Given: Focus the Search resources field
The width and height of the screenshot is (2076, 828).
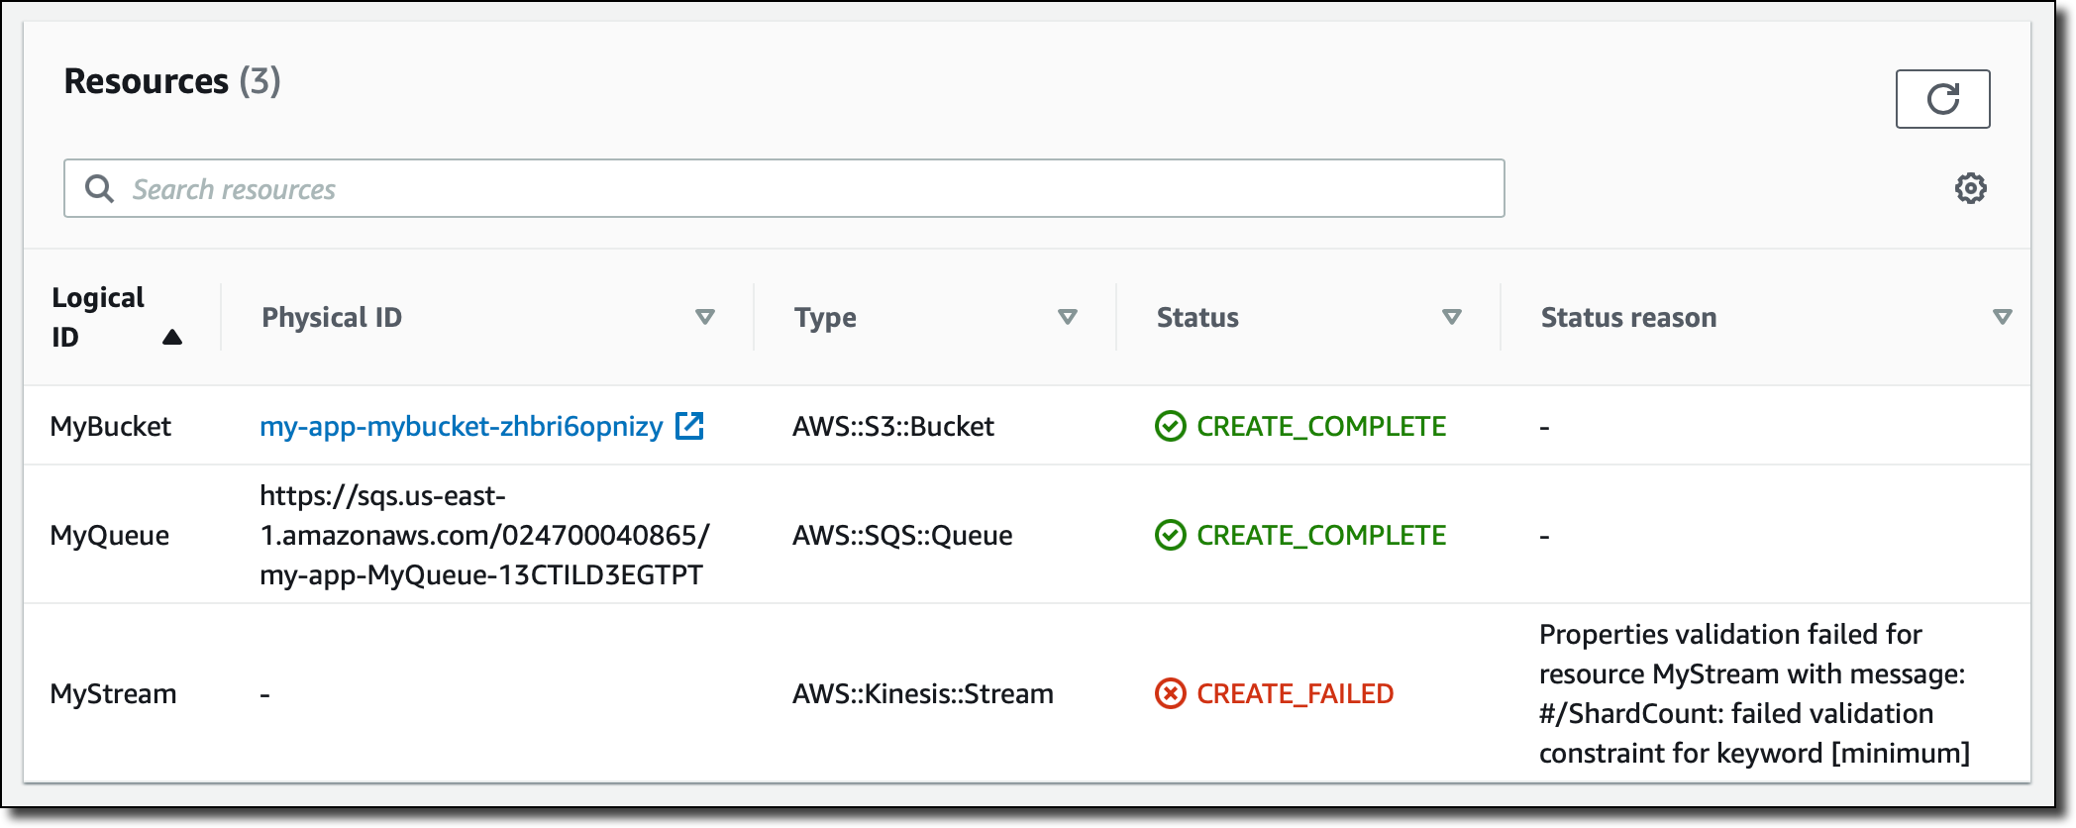Looking at the screenshot, I should (784, 188).
